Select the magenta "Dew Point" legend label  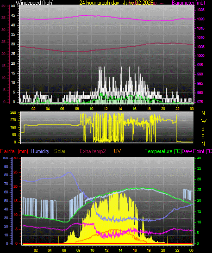pos(193,151)
